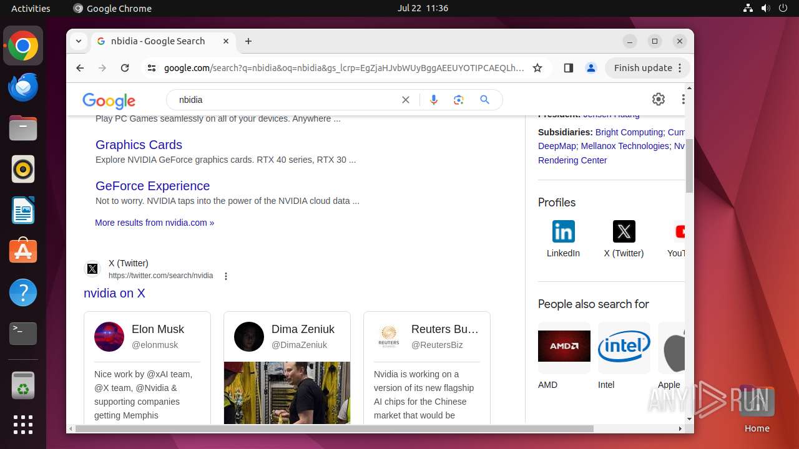Screen dimensions: 799x449
Task: Open Reuters Business tweet card
Action: click(x=427, y=368)
